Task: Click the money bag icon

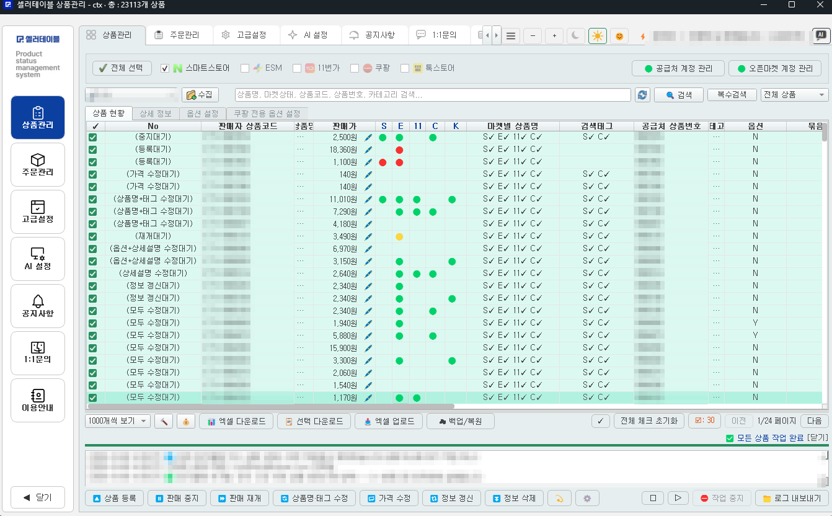Action: pos(185,421)
